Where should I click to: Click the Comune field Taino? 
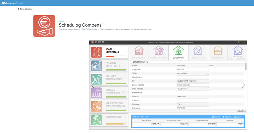point(193,104)
